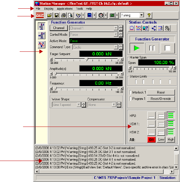180x182 pixels.
Task: Open the Control Mode Force dropdown
Action: point(116,34)
